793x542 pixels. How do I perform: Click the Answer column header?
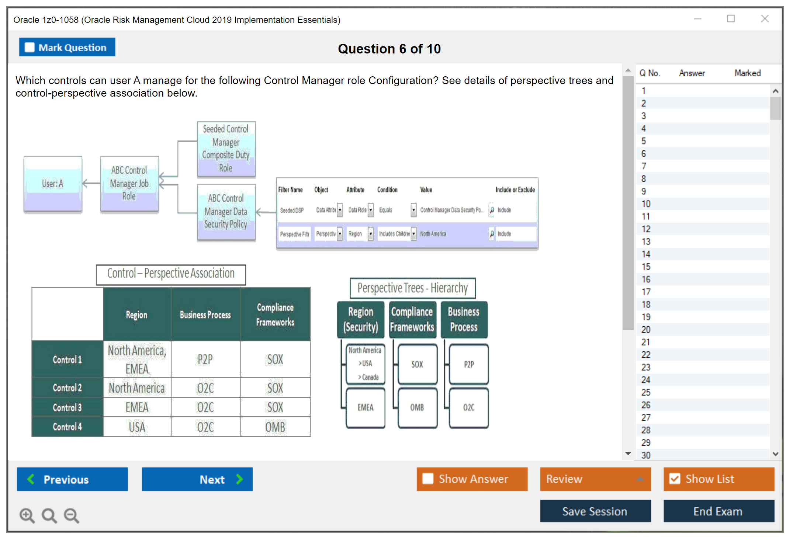pyautogui.click(x=692, y=73)
